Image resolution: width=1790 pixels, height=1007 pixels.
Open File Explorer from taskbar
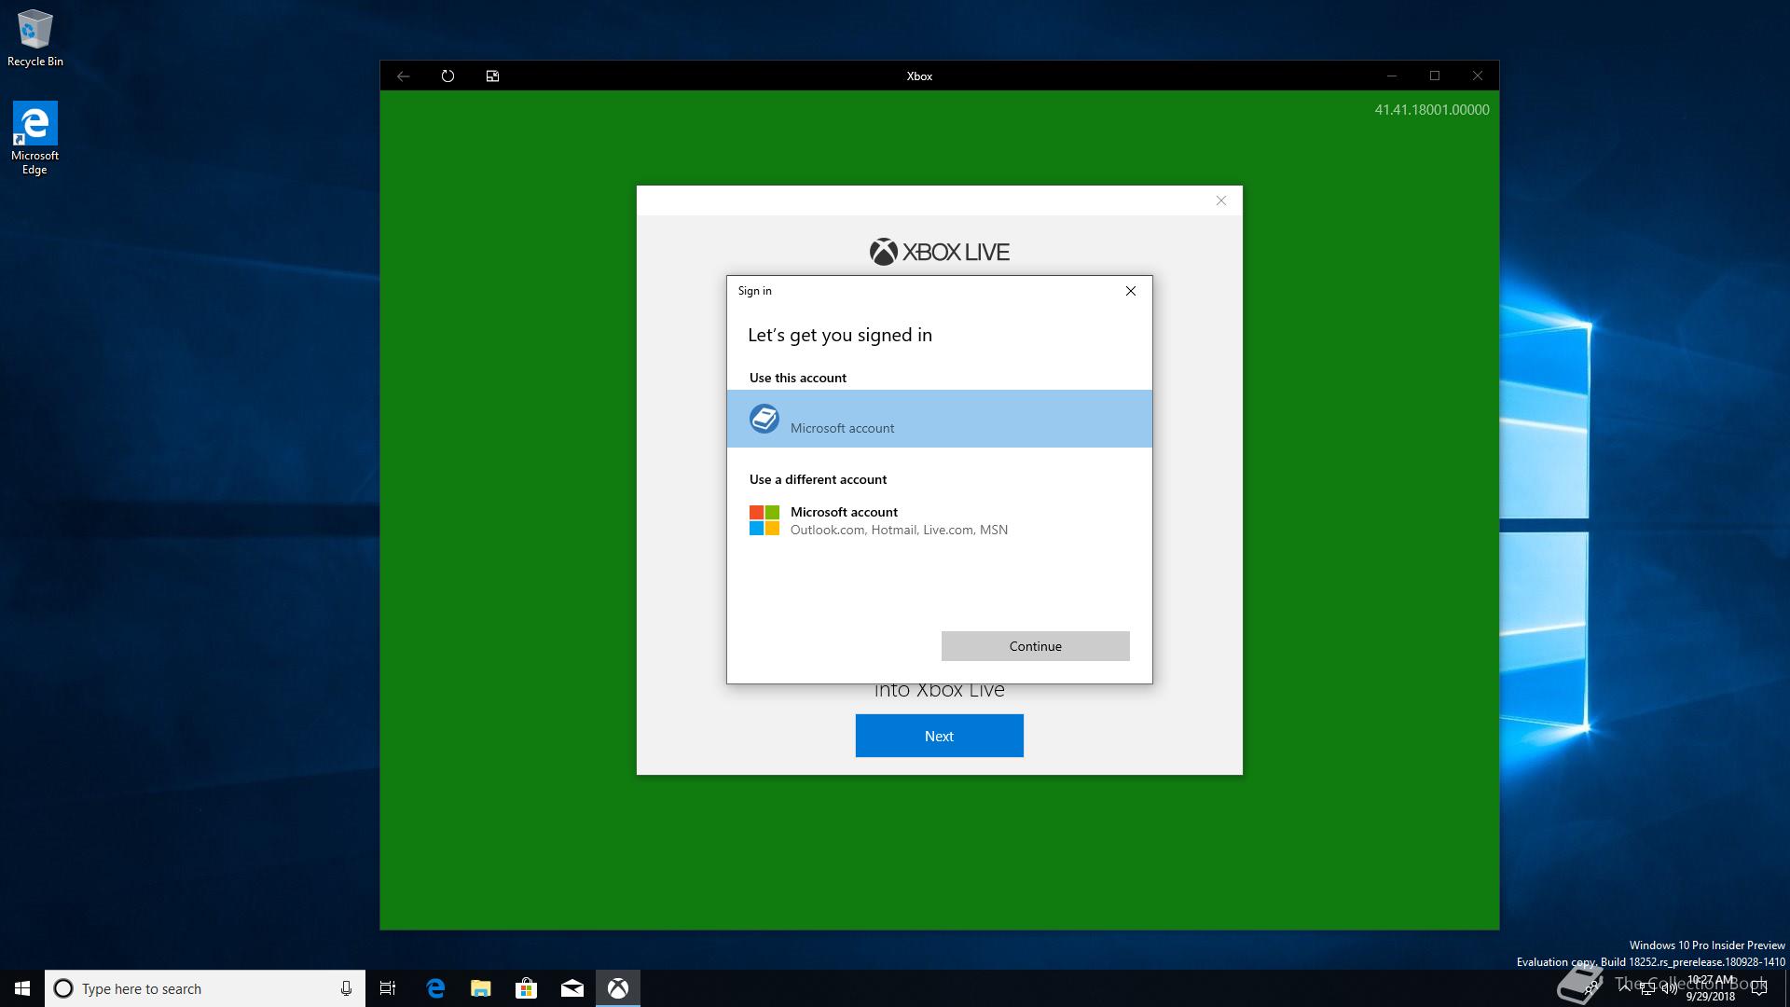click(481, 988)
